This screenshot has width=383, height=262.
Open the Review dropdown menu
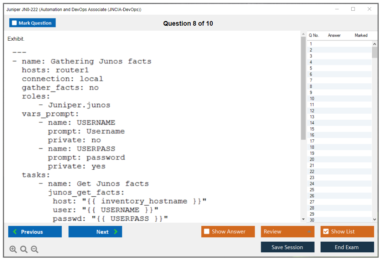pos(287,232)
